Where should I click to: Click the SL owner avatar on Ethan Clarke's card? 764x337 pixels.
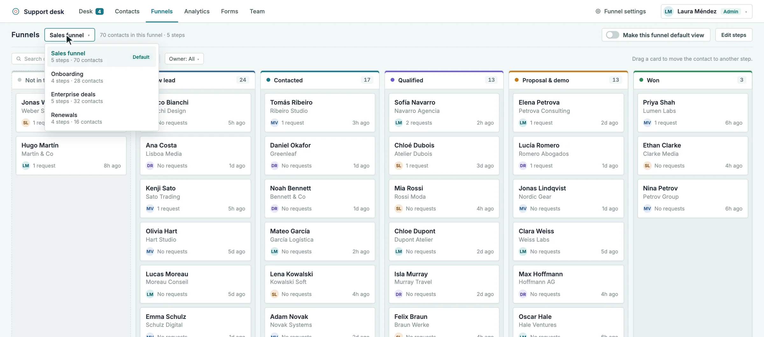click(x=647, y=166)
